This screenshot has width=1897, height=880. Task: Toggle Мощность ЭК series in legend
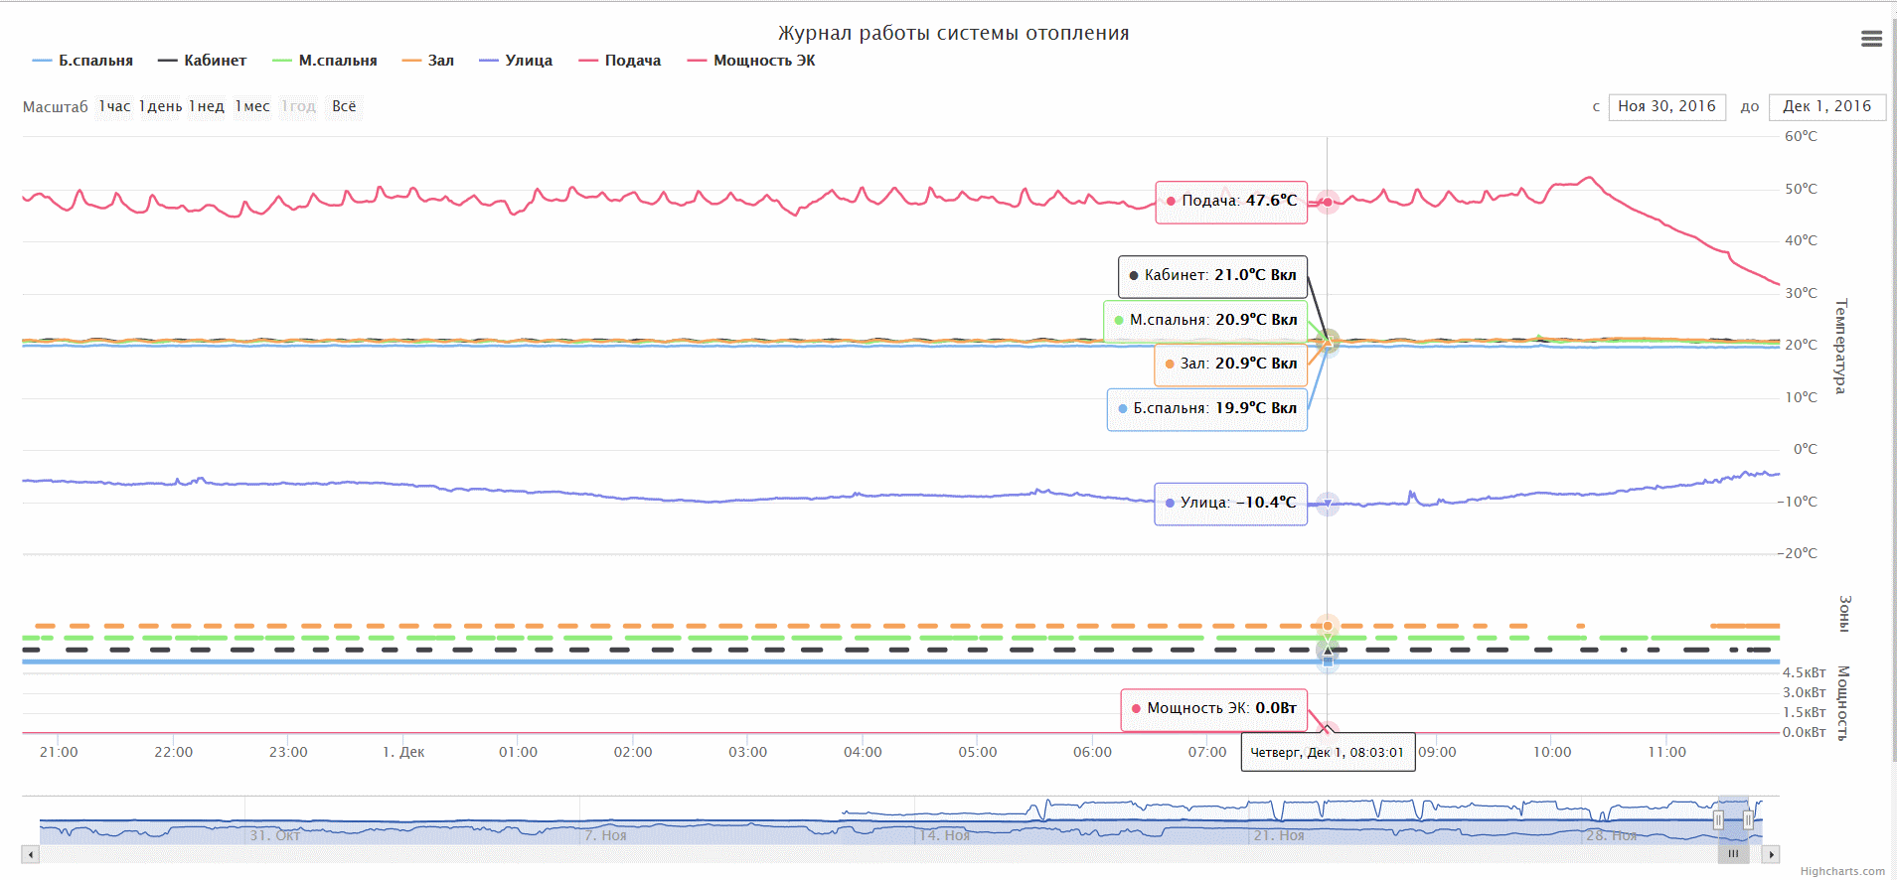point(751,61)
